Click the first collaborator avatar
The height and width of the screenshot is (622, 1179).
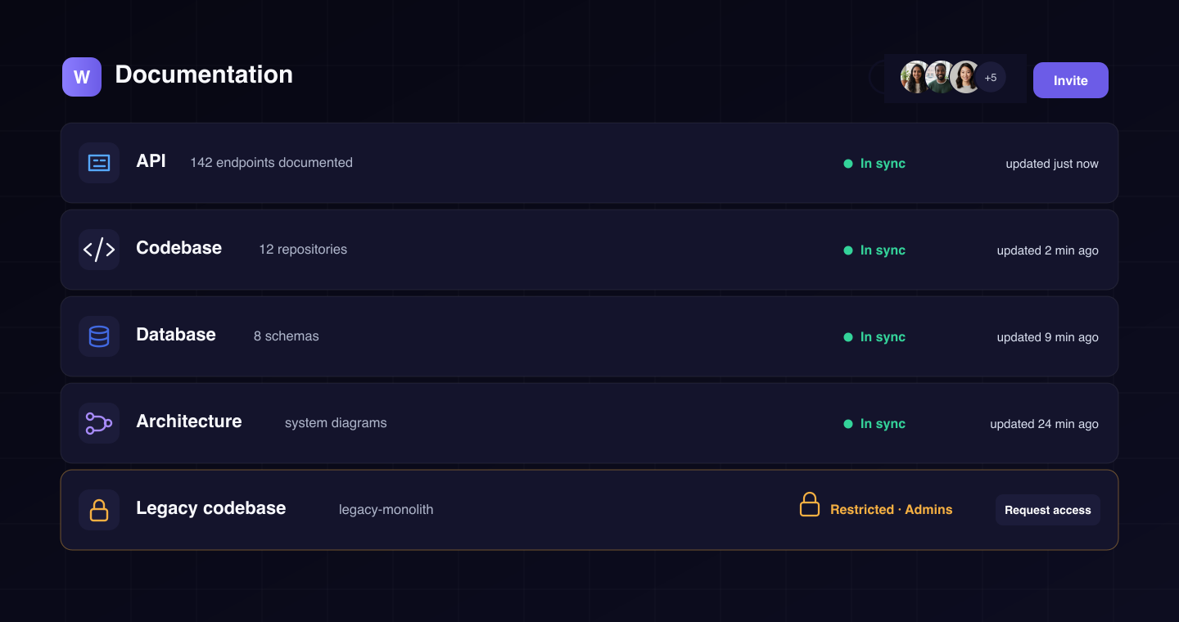[916, 77]
